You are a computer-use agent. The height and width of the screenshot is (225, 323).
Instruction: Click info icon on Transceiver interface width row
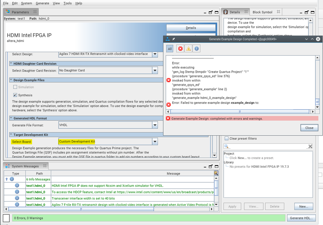pos(17,198)
